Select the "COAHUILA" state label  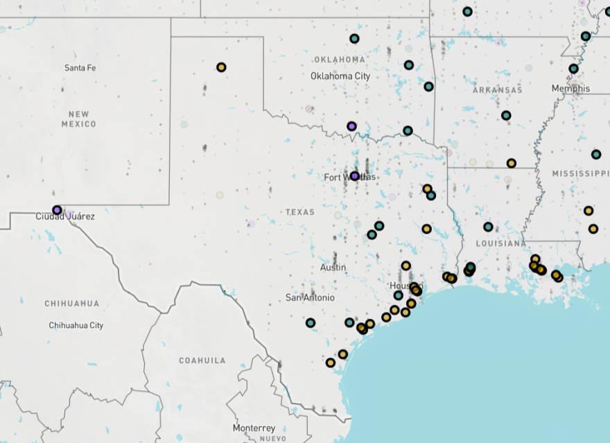pyautogui.click(x=202, y=361)
